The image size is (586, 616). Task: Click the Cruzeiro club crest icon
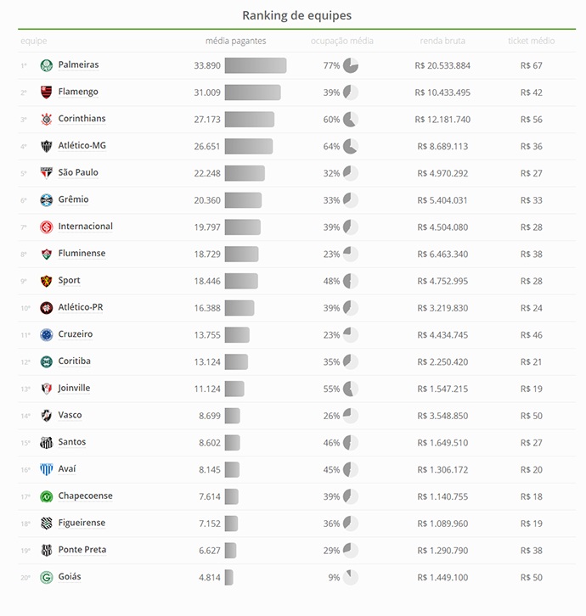pyautogui.click(x=47, y=335)
